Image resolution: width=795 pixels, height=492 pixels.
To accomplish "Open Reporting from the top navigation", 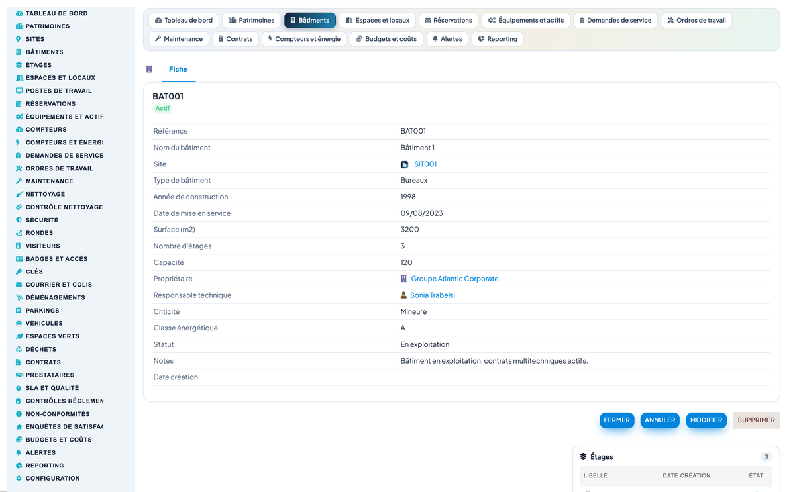I will (497, 39).
